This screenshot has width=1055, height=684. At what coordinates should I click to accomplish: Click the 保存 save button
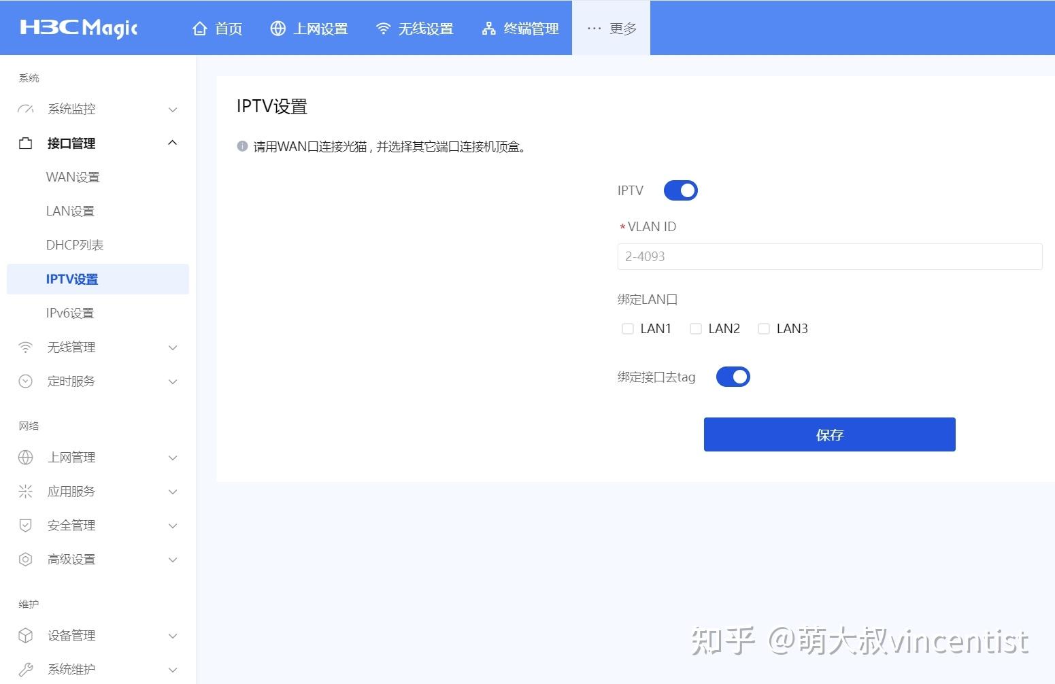pos(829,434)
